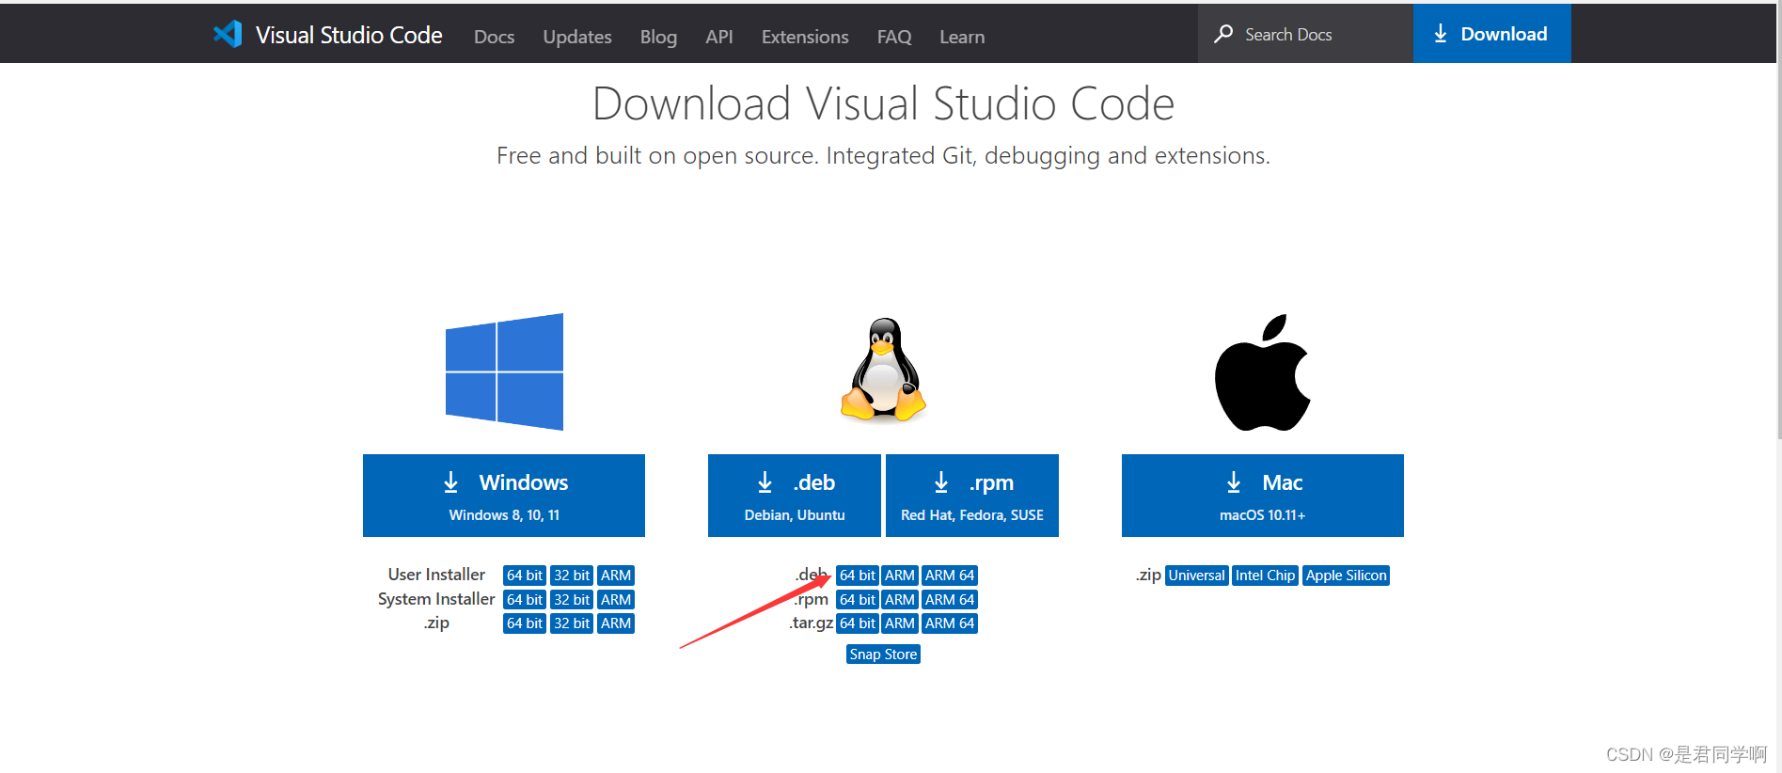Select System Installer 32 bit
This screenshot has width=1782, height=773.
coord(572,600)
